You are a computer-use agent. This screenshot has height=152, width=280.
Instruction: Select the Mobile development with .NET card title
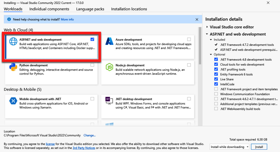(40, 99)
